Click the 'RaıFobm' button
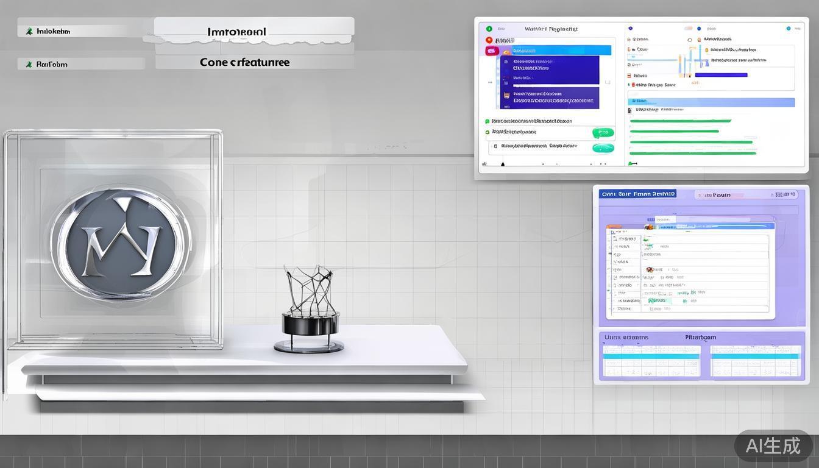This screenshot has width=819, height=468. pyautogui.click(x=80, y=64)
